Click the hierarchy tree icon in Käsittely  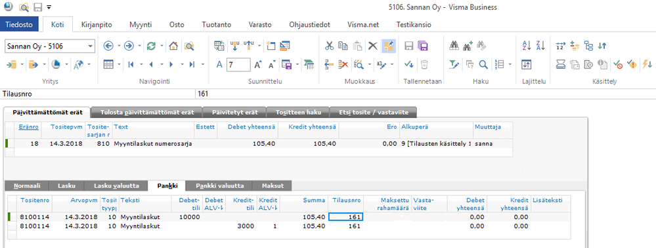pos(588,45)
